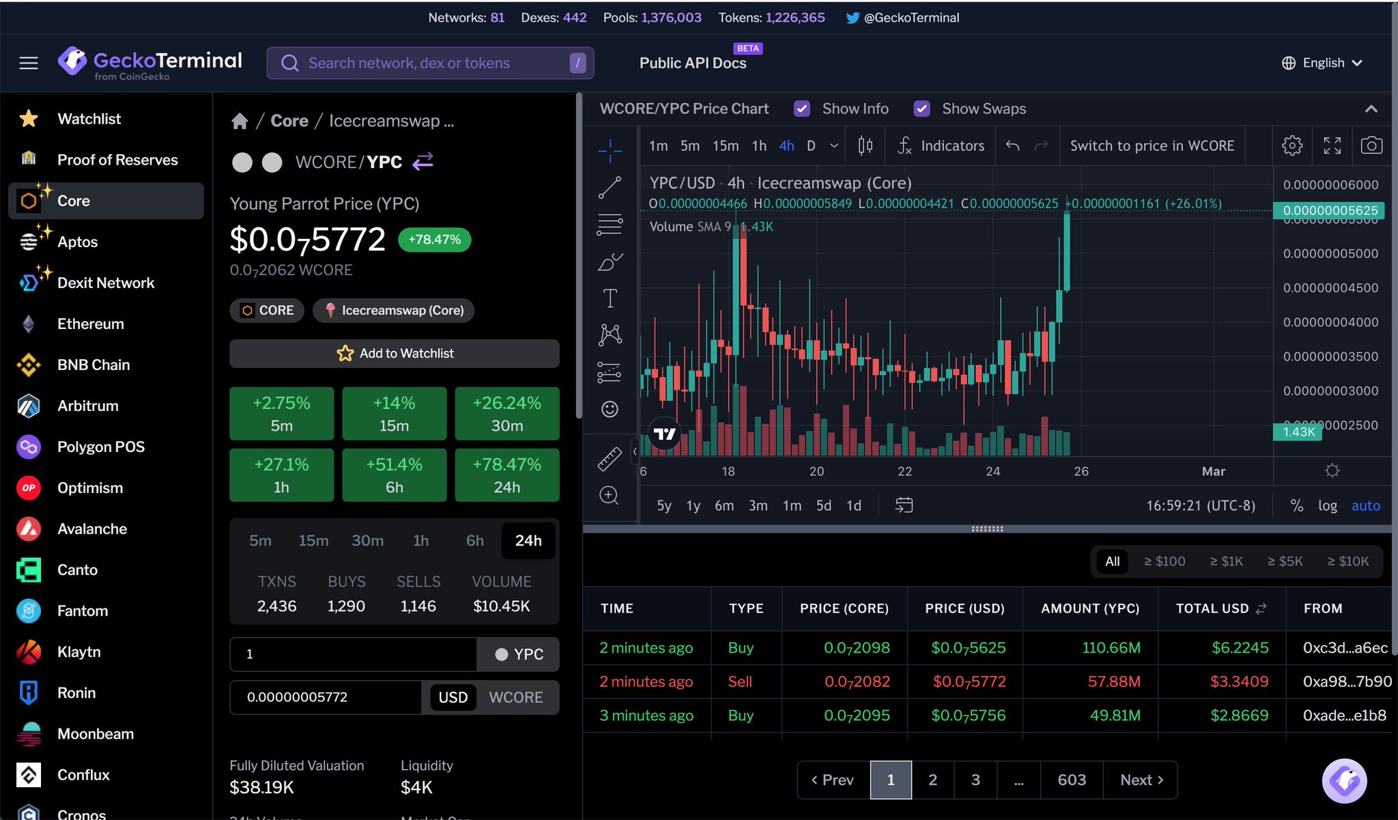Open the candlestick chart style selector
Screen dimensions: 1398x820
tap(865, 145)
